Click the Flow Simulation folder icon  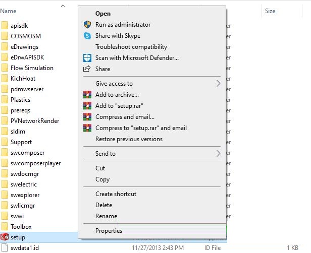coord(5,68)
